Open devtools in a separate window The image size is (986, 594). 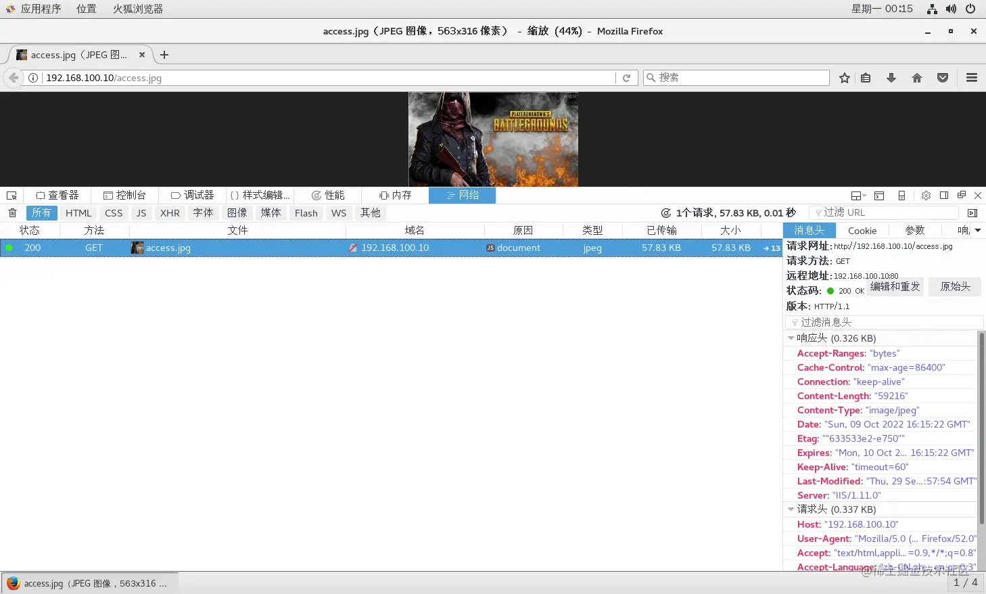[962, 196]
